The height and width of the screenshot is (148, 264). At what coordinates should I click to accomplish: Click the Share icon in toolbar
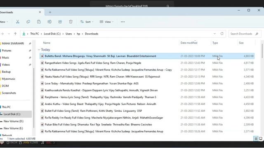coord(60,22)
